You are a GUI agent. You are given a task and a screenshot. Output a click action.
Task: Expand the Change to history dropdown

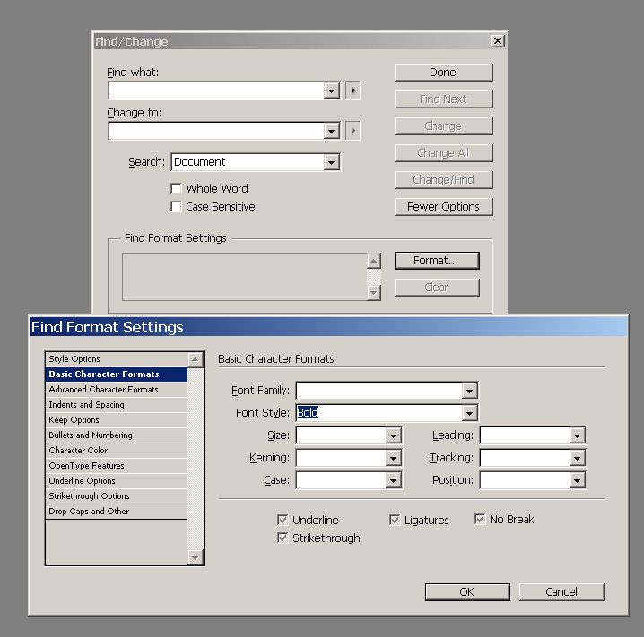tap(331, 132)
